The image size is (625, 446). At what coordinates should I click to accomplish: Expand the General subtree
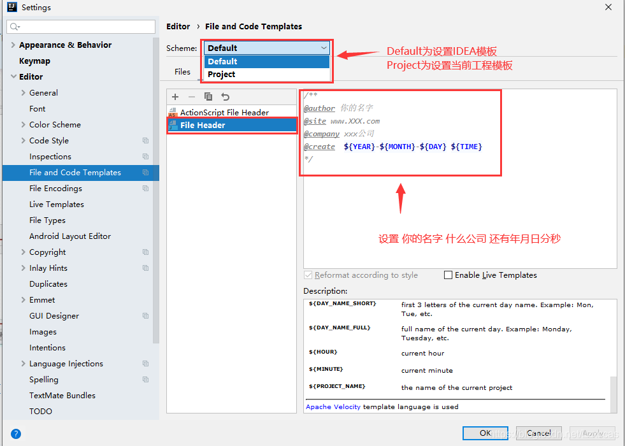click(x=23, y=92)
